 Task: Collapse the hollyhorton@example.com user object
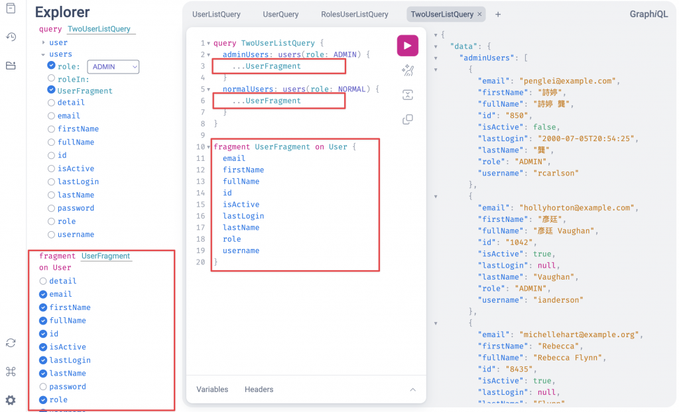coord(436,197)
